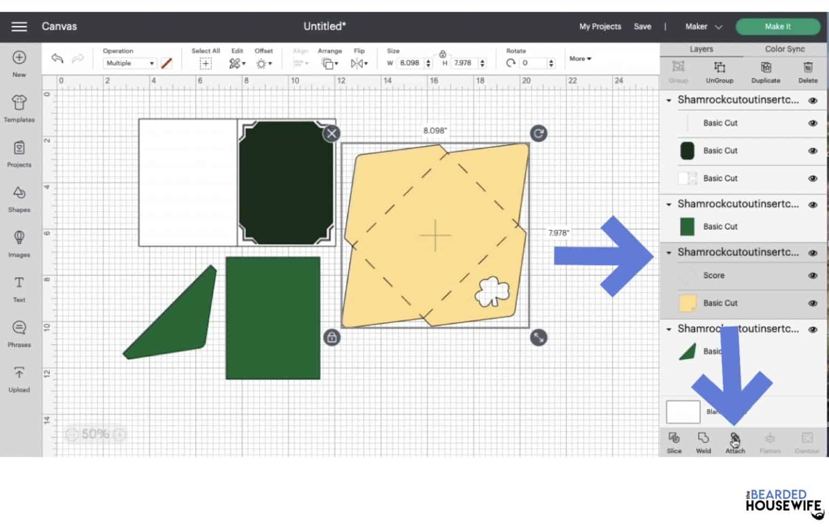Open the More options dropdown
The width and height of the screenshot is (829, 527).
[x=579, y=58]
